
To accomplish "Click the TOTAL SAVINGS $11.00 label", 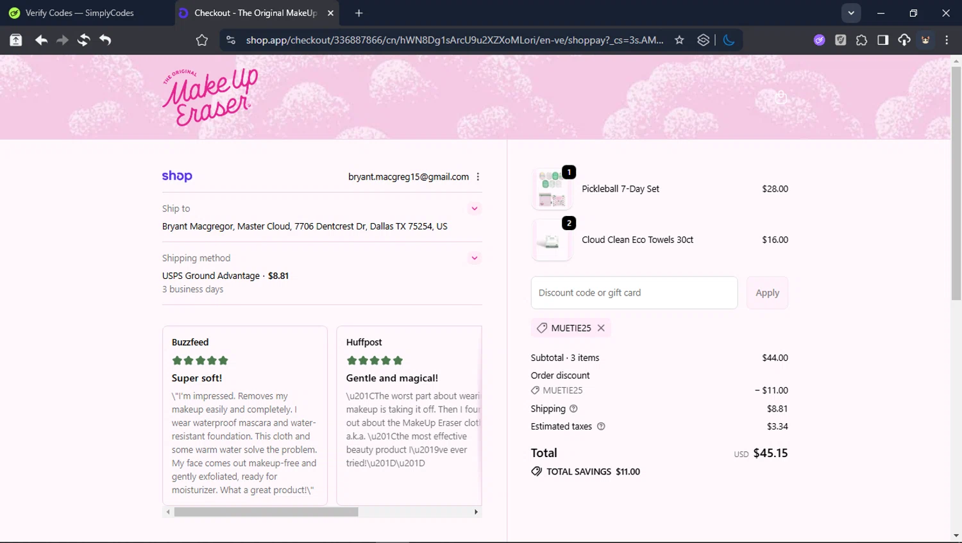I will 593,471.
